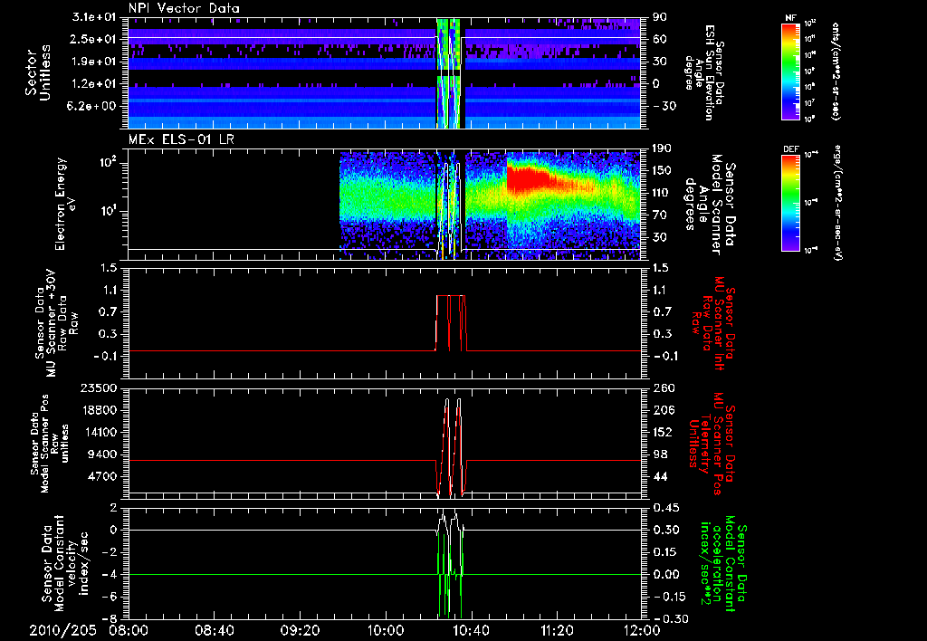927x641 pixels.
Task: Click the 12:00 time axis label
Action: click(x=642, y=631)
